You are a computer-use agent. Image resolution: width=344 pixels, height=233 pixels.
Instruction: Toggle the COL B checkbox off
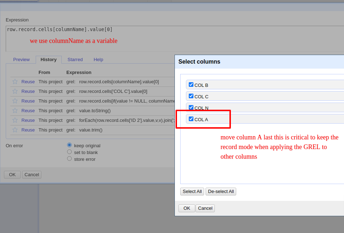tap(191, 84)
